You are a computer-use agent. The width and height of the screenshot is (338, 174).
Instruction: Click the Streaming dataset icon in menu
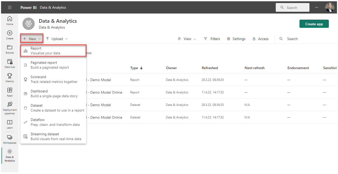point(25,136)
